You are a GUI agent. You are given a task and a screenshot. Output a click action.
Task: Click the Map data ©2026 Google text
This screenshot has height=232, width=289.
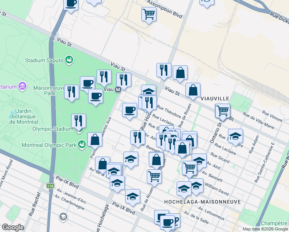(265, 229)
